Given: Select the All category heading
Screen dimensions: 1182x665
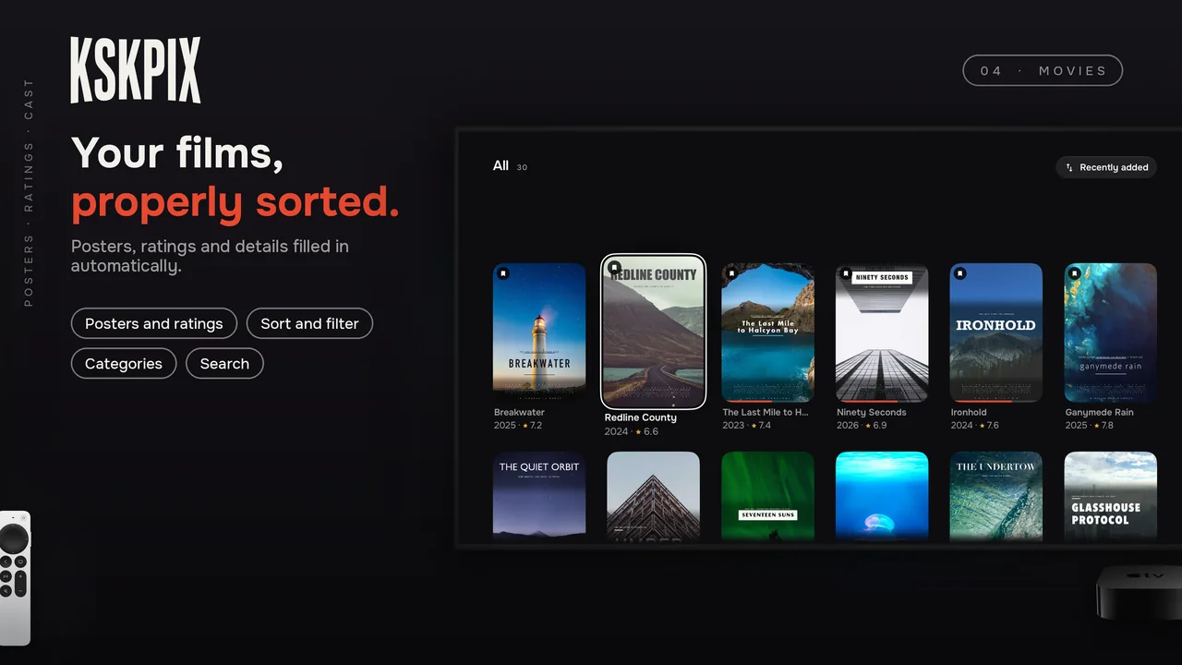Looking at the screenshot, I should (x=501, y=165).
